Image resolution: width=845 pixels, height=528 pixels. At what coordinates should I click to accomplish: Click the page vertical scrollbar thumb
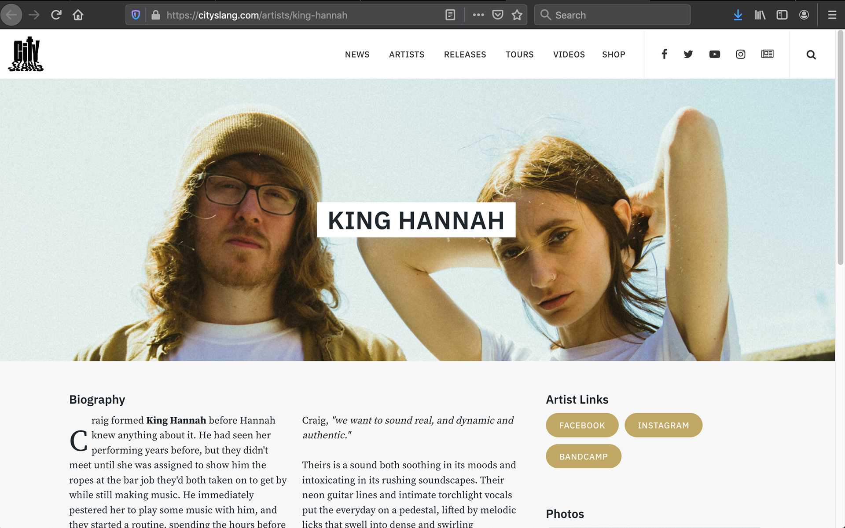[840, 147]
